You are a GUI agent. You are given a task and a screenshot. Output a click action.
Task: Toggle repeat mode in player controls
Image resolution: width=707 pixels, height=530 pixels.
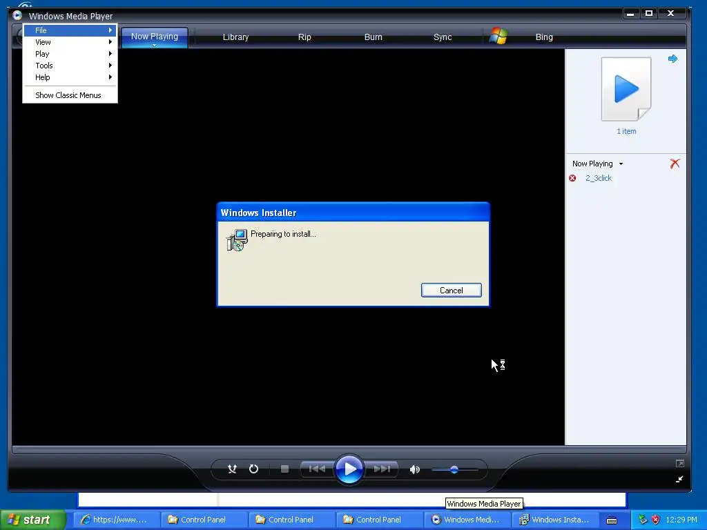coord(254,469)
